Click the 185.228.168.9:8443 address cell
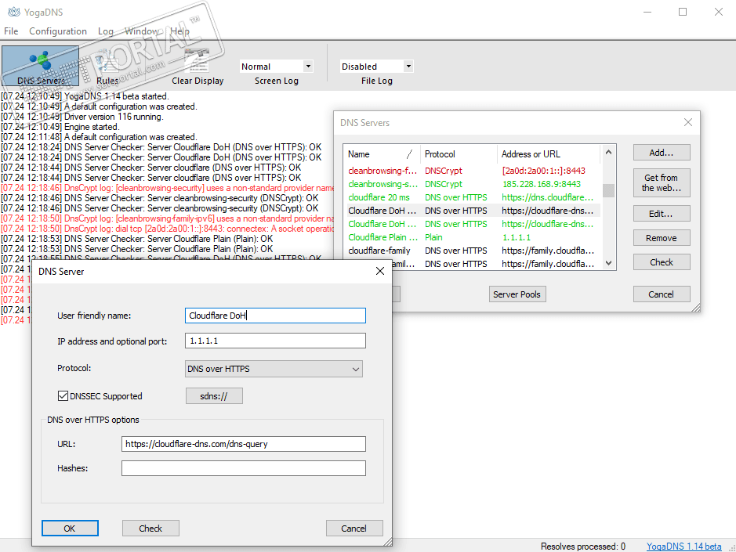Viewport: 736px width, 552px height. click(542, 184)
